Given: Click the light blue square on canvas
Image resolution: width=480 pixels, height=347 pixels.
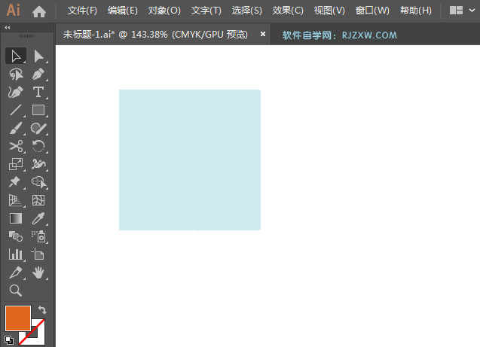Looking at the screenshot, I should (190, 160).
